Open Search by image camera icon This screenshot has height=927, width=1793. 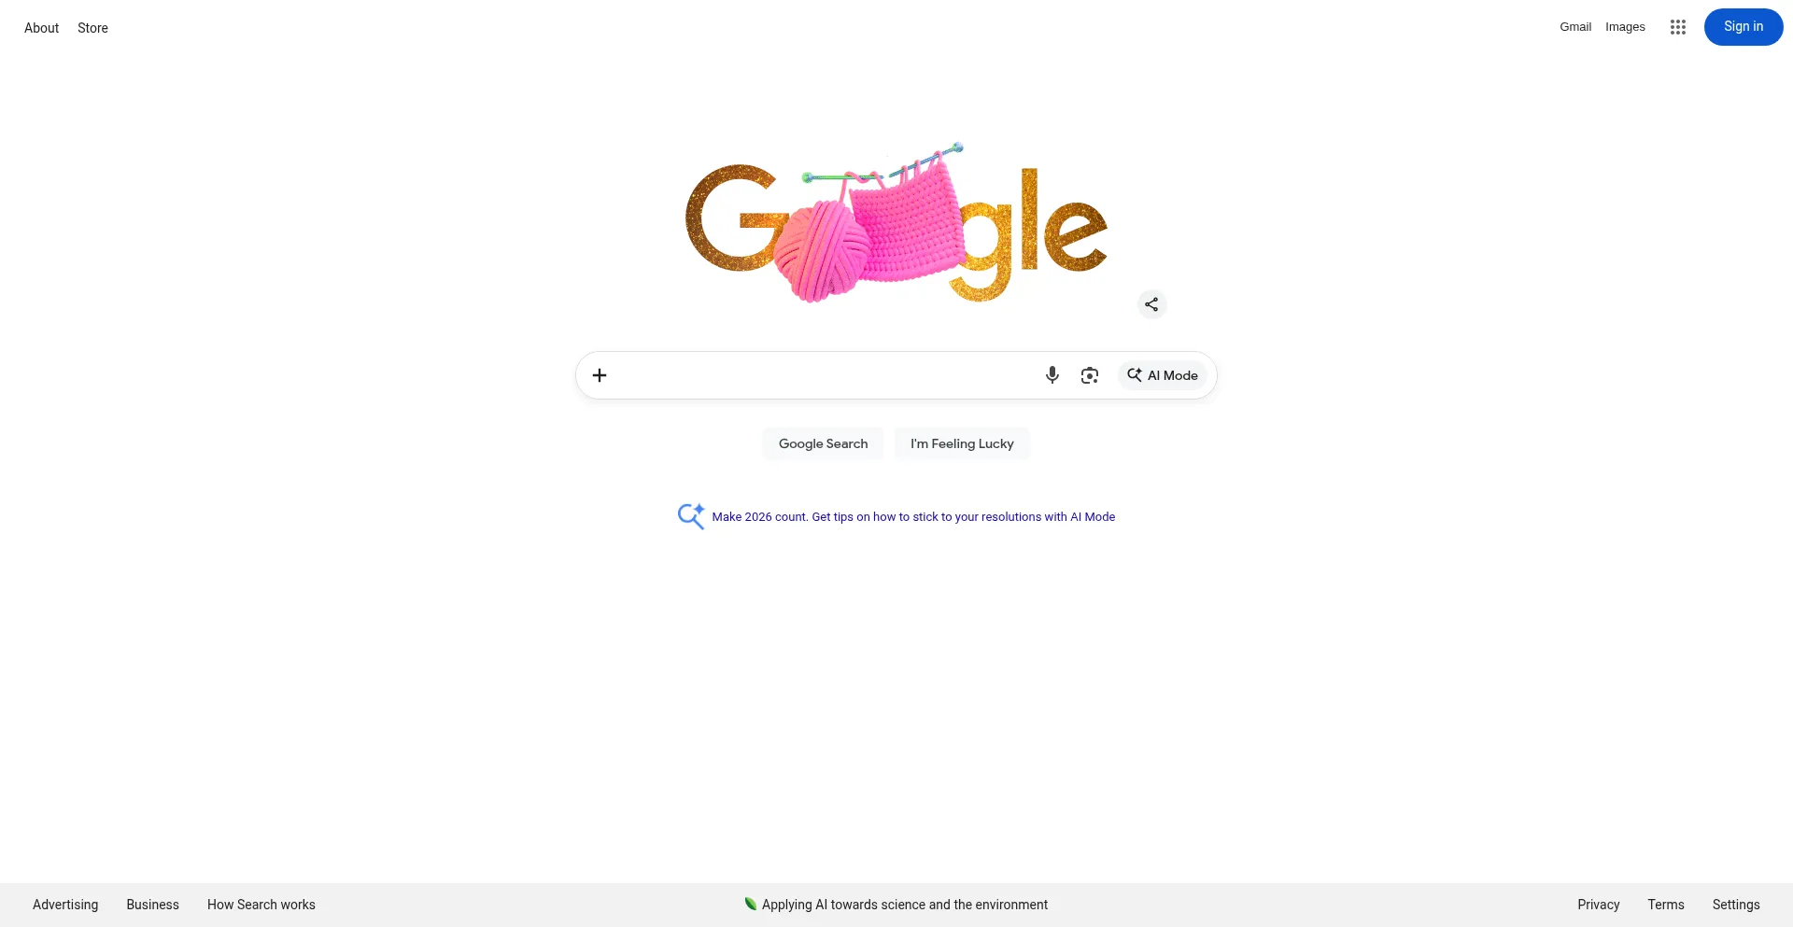point(1089,375)
